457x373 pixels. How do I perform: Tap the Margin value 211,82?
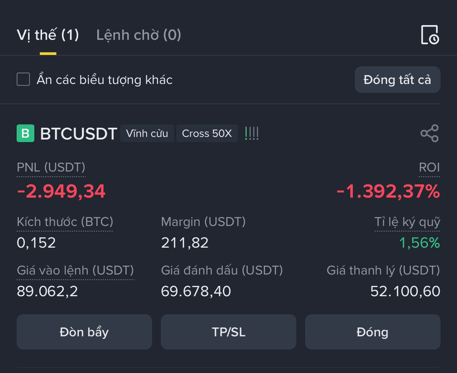tap(185, 243)
